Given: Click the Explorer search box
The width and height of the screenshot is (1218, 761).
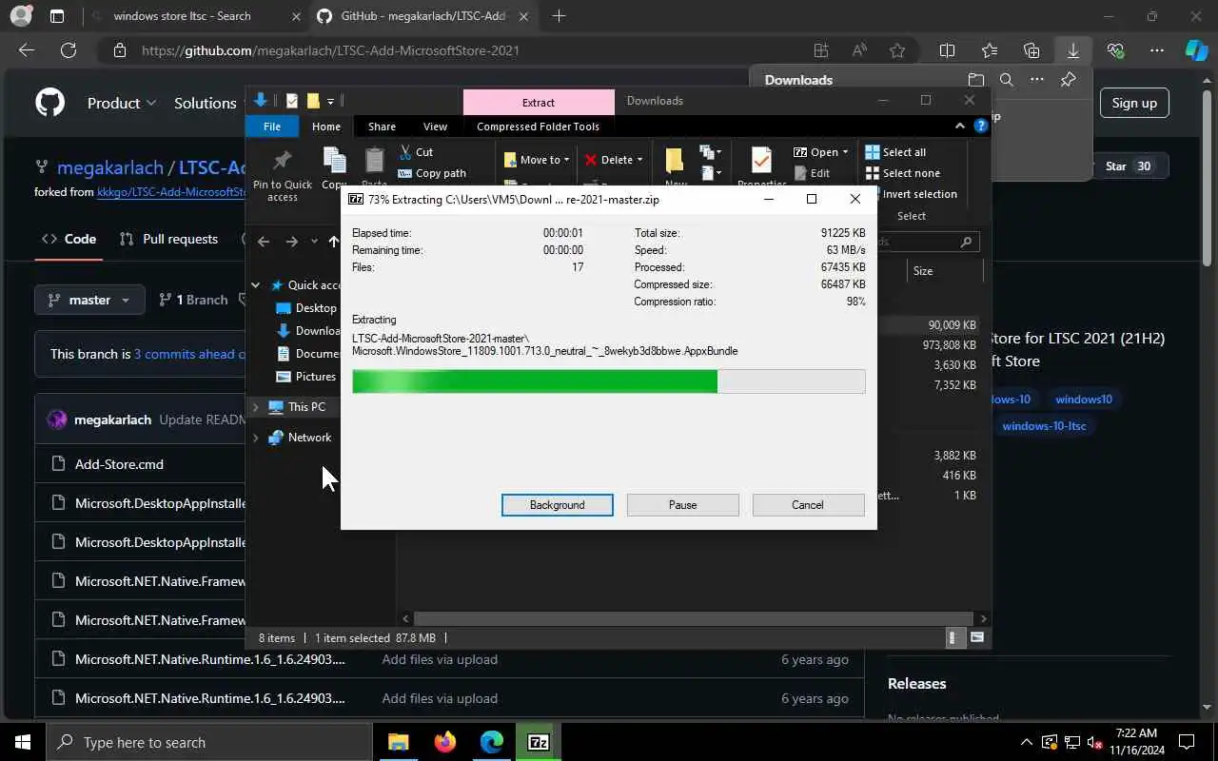Looking at the screenshot, I should point(928,242).
